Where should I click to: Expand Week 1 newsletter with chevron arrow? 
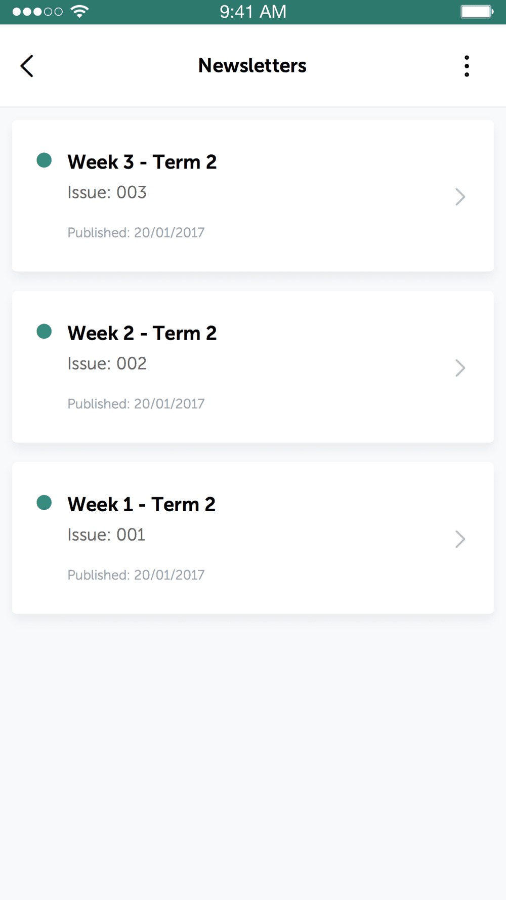click(460, 539)
